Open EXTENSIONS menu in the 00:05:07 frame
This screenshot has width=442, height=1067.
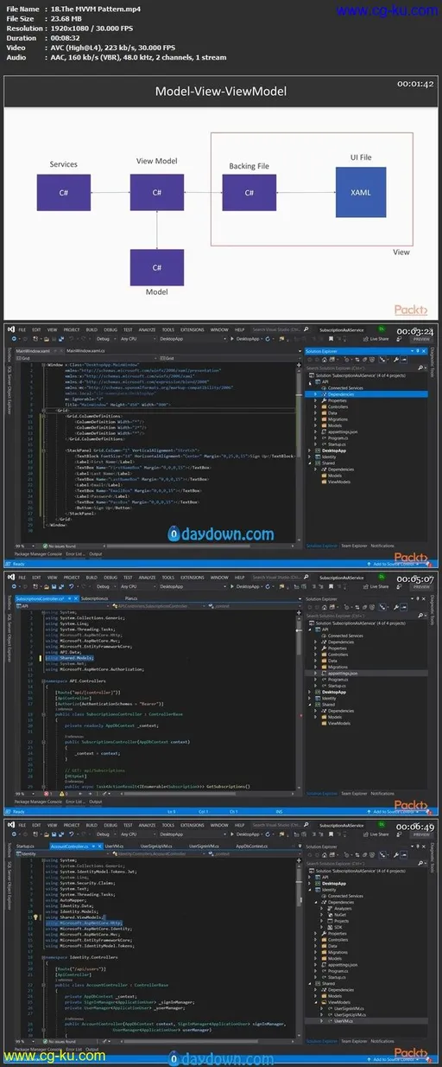pos(193,577)
